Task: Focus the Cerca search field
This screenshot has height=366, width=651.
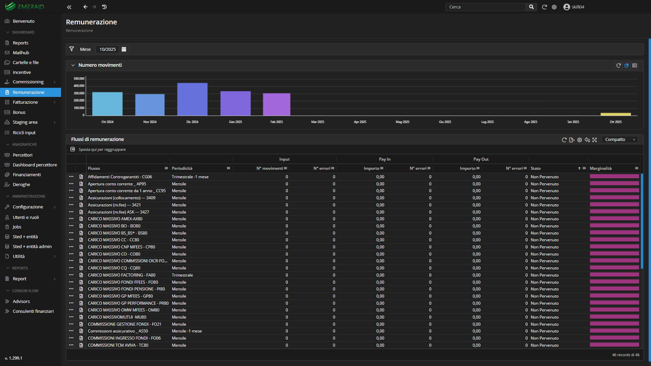Action: (x=486, y=7)
